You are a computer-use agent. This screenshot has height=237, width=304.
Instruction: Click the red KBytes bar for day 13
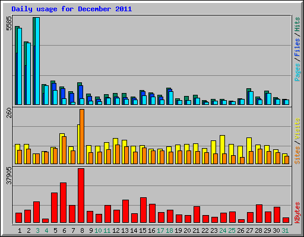pyautogui.click(x=125, y=212)
